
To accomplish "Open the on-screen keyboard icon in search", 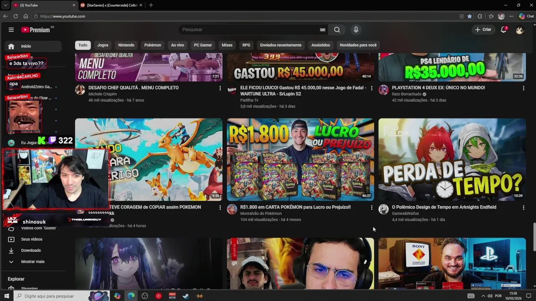I will point(322,30).
